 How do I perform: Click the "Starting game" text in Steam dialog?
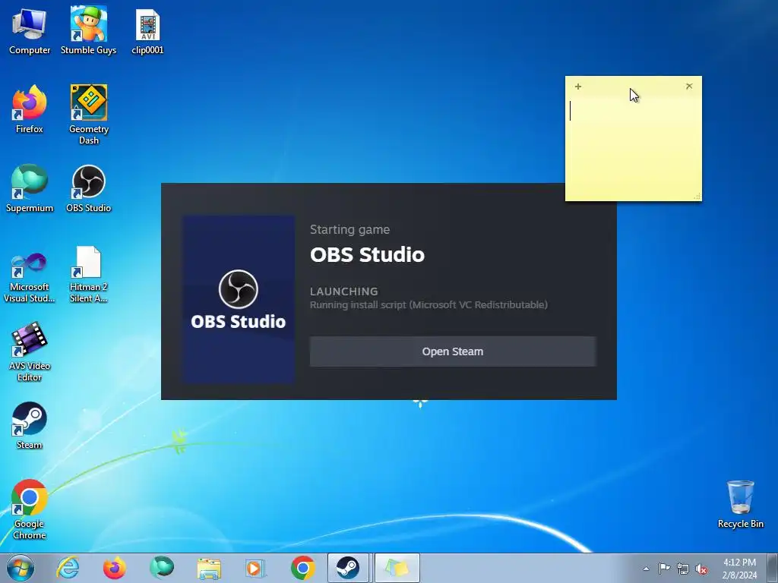coord(349,229)
